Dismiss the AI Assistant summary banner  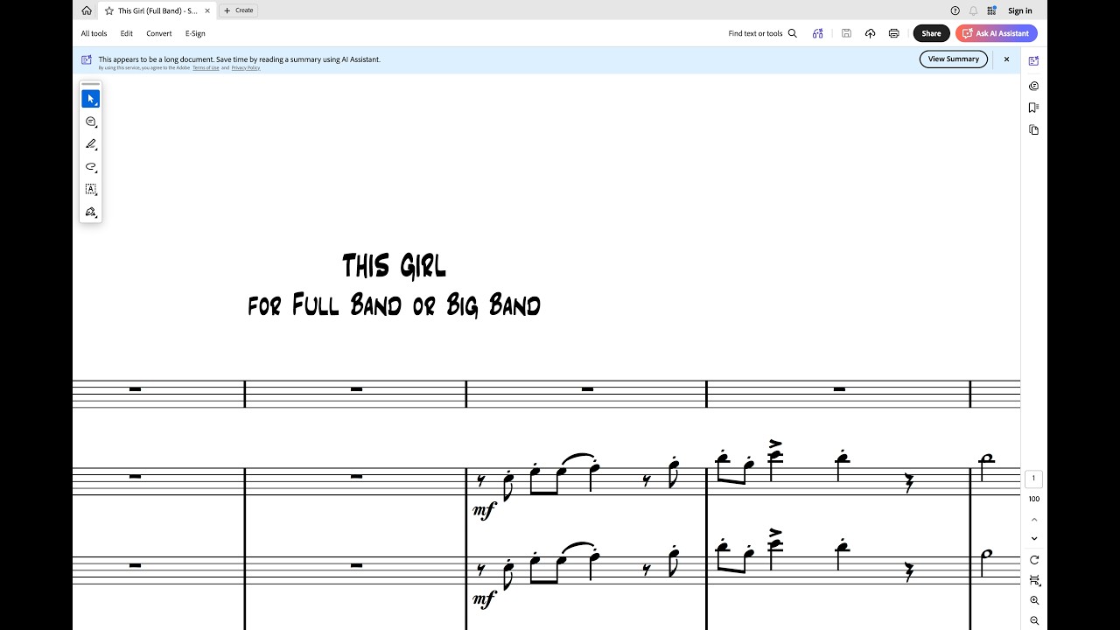(1006, 59)
